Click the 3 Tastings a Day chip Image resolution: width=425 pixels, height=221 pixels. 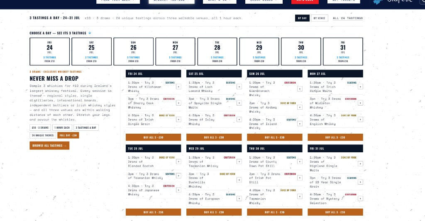(x=86, y=127)
